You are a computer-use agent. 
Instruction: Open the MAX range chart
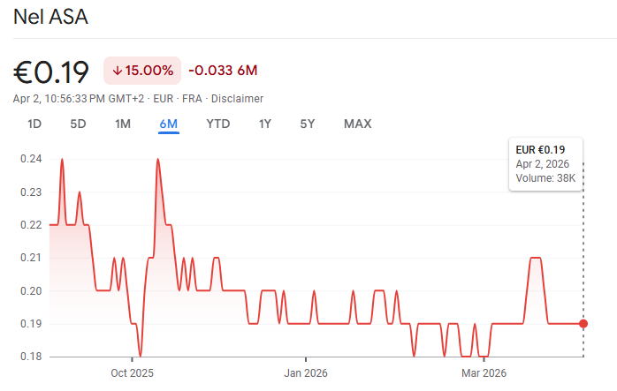coord(358,124)
